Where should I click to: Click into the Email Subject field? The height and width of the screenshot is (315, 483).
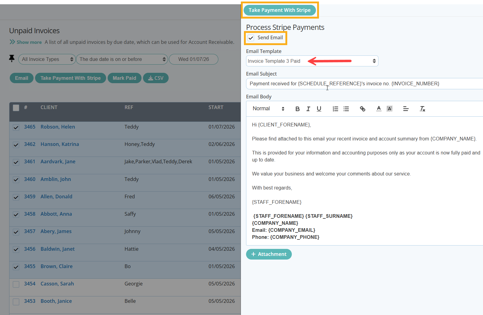pos(364,83)
